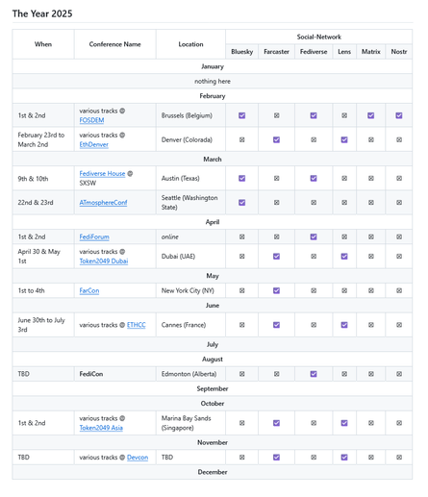This screenshot has height=497, width=428.
Task: Open the EthDenver link
Action: (94, 144)
